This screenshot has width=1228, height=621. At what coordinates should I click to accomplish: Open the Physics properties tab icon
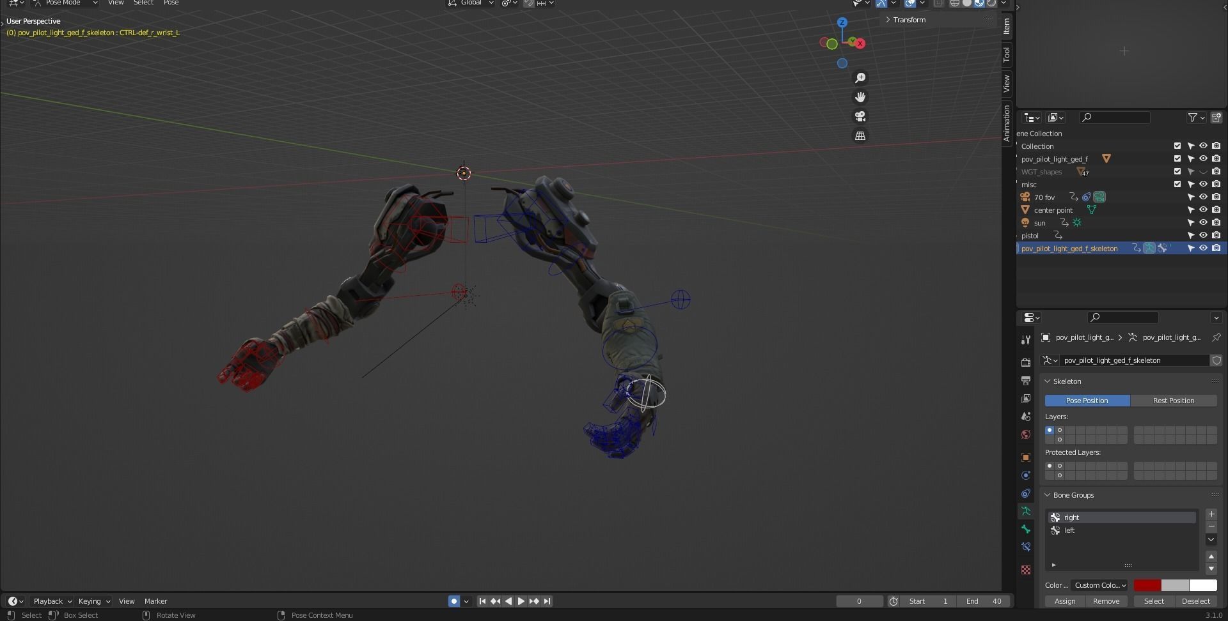coord(1026,475)
